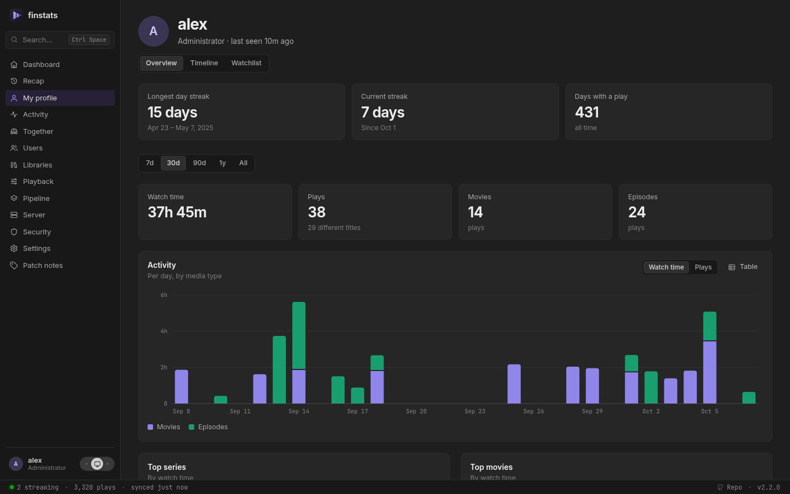
Task: Select the 7d time range
Action: tap(150, 163)
